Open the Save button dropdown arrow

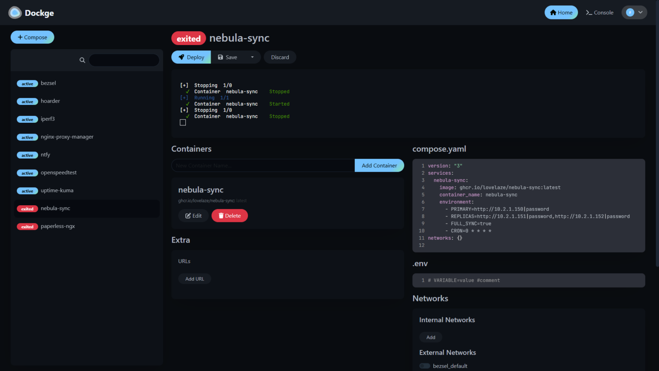[253, 57]
